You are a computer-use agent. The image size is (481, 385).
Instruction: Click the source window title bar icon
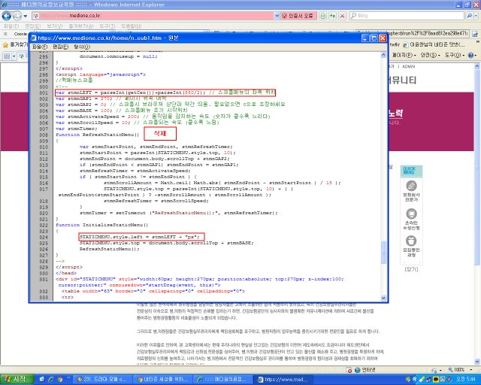pyautogui.click(x=34, y=38)
